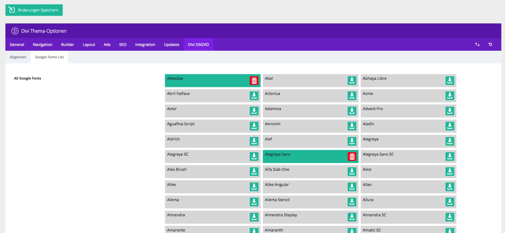This screenshot has height=233, width=505.
Task: Open the Navigation tab
Action: pos(43,45)
